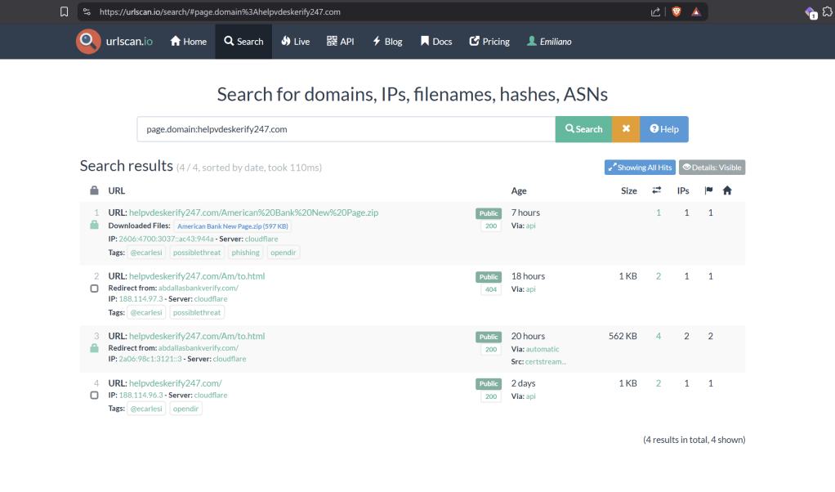Screen dimensions: 835x492
Task: Click the requests arrows column header icon
Action: 656,190
